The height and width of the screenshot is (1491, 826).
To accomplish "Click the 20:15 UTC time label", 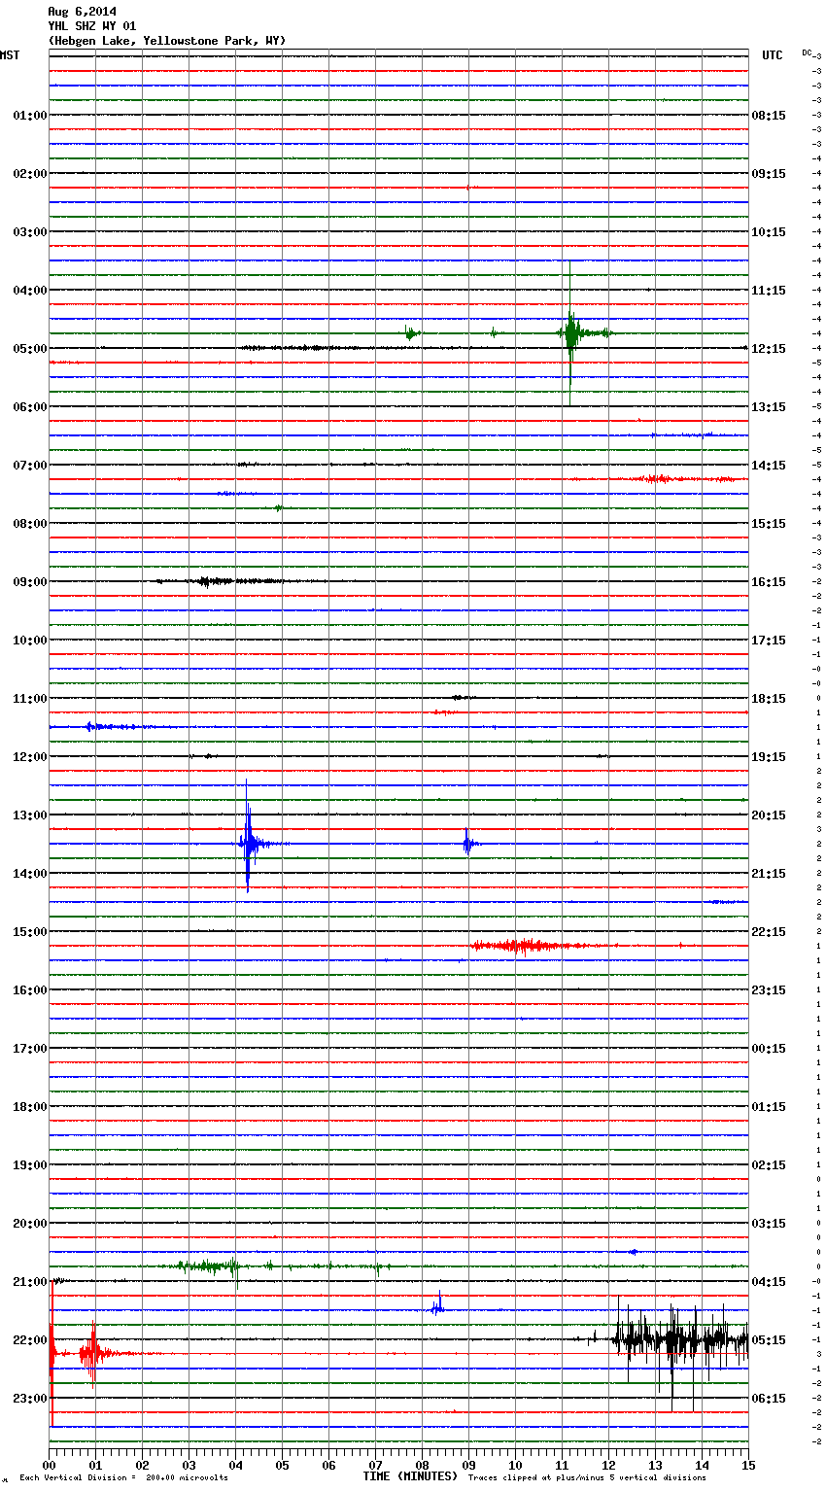I will 769,815.
